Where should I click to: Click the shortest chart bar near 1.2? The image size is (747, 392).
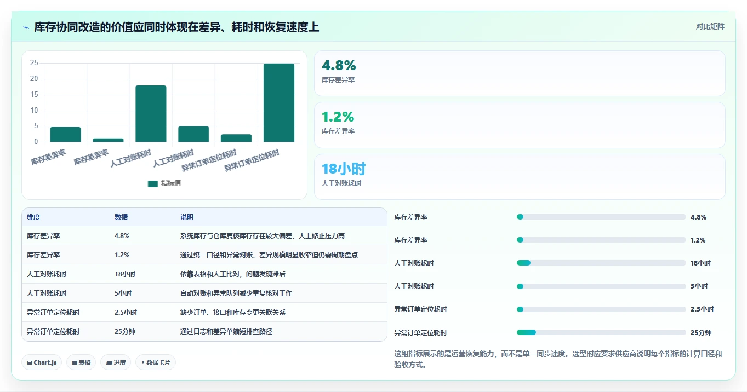(108, 140)
